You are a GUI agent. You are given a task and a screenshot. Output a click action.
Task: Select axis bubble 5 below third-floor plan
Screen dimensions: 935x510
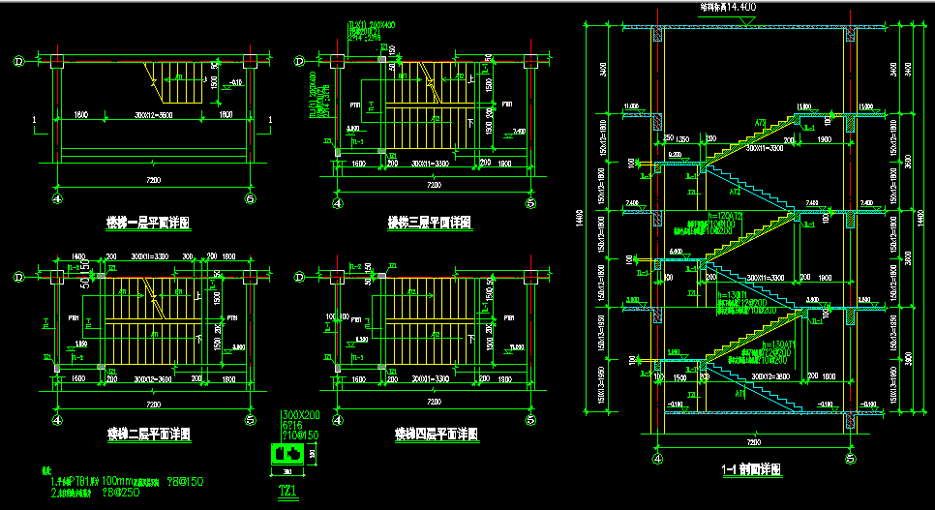[530, 204]
